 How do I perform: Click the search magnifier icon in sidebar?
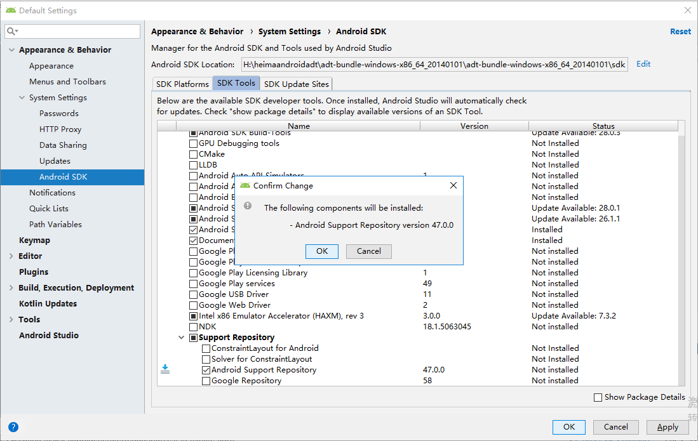[12, 31]
